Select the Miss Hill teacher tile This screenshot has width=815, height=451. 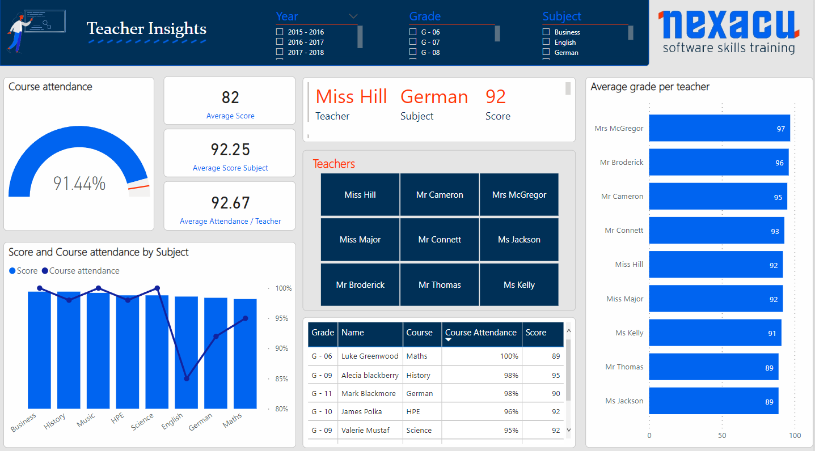pos(360,194)
